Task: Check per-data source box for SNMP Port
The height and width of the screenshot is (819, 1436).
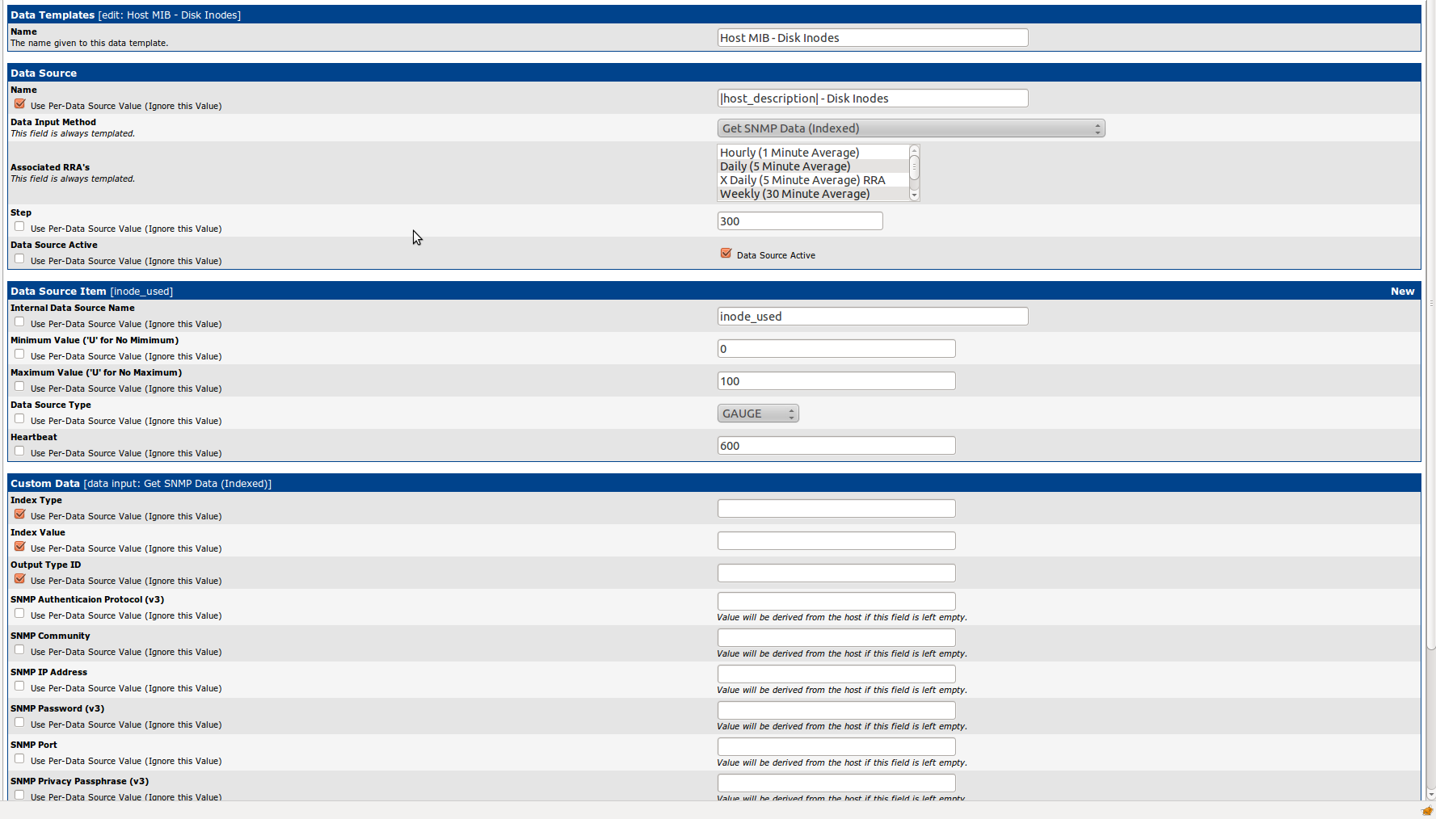Action: [19, 759]
